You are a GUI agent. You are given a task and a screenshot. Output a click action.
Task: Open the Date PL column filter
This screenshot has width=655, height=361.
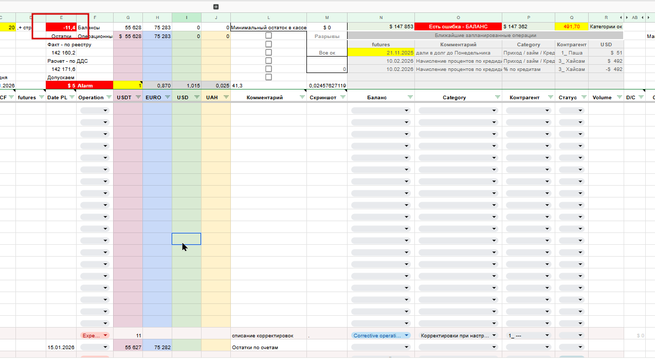point(72,97)
